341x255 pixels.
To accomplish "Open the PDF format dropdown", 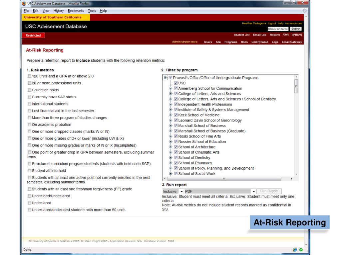I will point(220,192).
